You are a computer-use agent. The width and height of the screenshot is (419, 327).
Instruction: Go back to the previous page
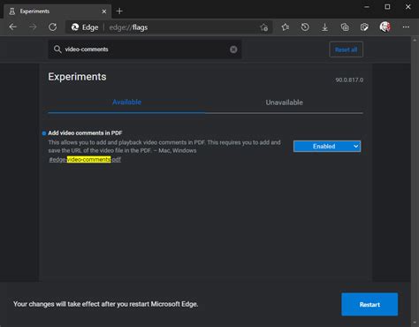pos(13,27)
